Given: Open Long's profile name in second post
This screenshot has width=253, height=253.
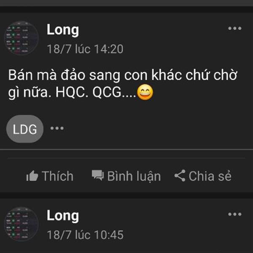Looking at the screenshot, I should click(x=63, y=216).
